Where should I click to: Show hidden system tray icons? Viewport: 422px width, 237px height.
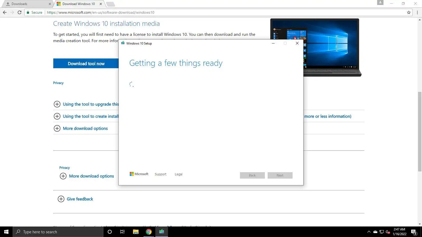pos(369,232)
